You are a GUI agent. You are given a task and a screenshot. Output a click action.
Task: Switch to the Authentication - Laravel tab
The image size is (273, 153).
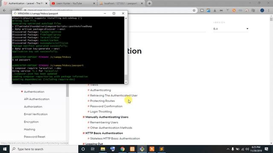click(26, 3)
